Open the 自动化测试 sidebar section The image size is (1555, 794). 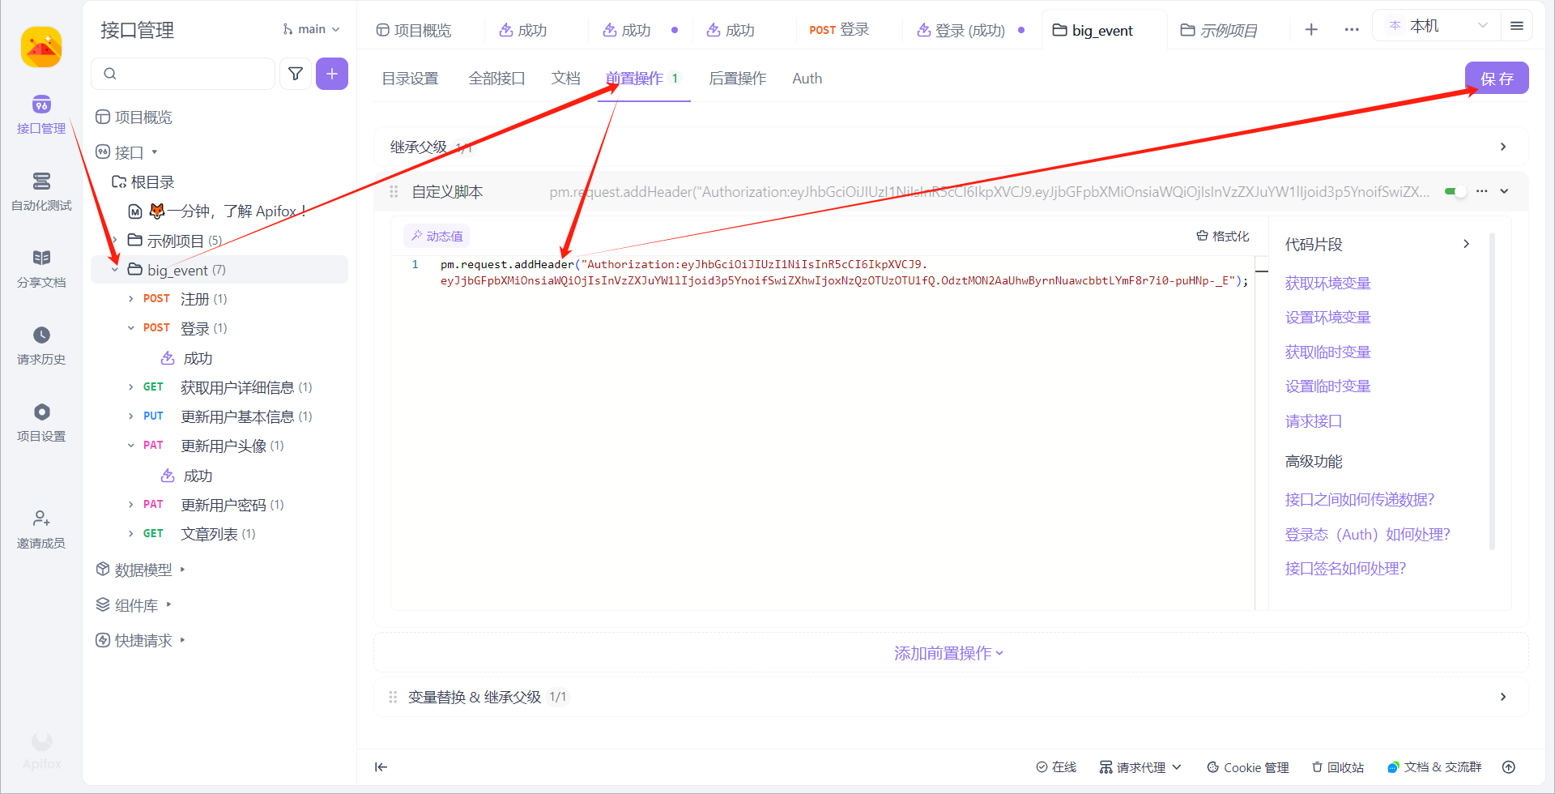(x=41, y=191)
